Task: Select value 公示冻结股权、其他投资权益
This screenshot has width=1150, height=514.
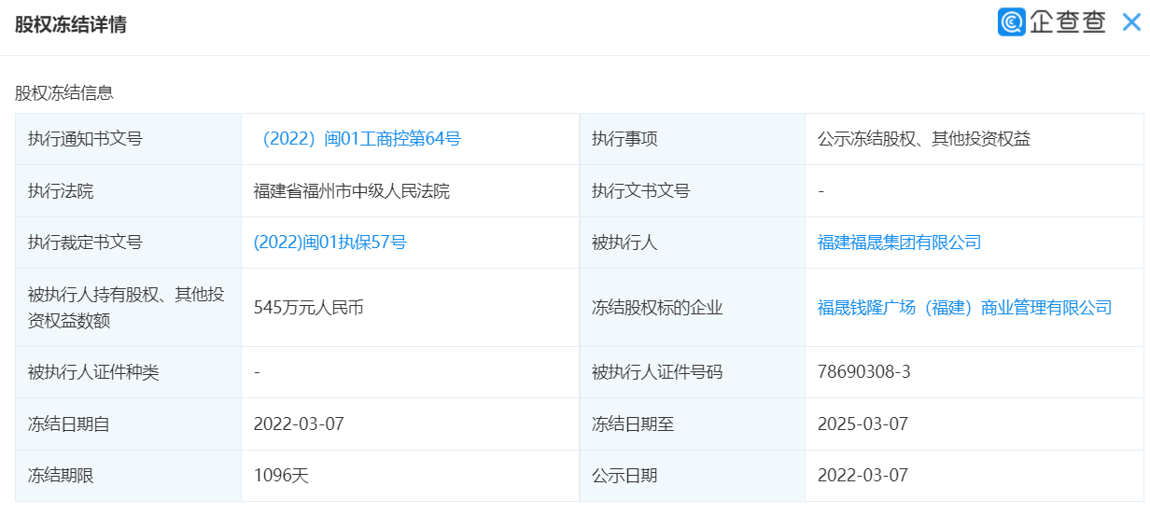Action: click(x=924, y=139)
